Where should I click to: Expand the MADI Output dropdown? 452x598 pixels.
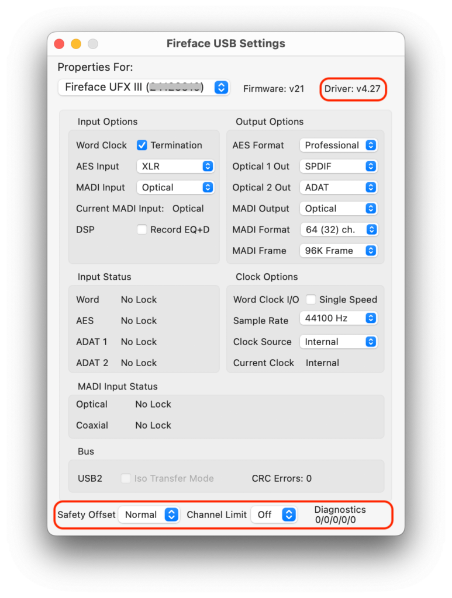tap(339, 208)
